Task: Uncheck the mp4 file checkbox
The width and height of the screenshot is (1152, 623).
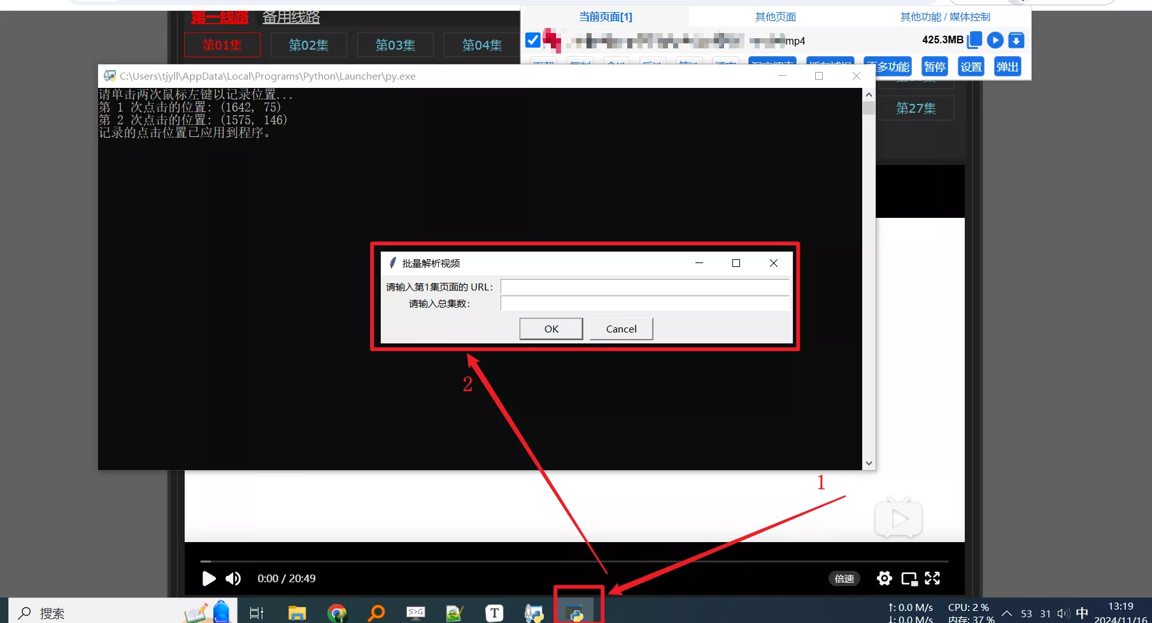Action: point(533,40)
